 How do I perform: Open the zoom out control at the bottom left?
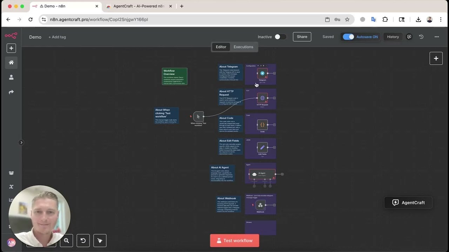click(66, 240)
